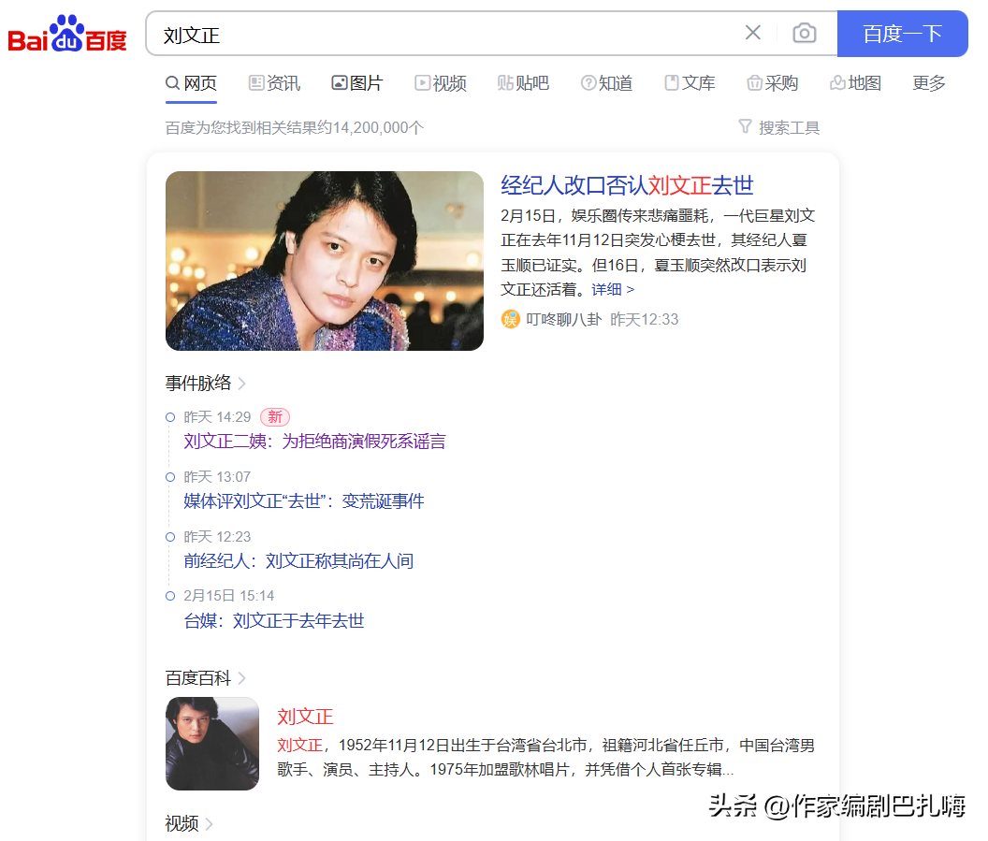Image resolution: width=988 pixels, height=841 pixels.
Task: Expand the 事件脉络 section chevron
Action: pyautogui.click(x=242, y=383)
